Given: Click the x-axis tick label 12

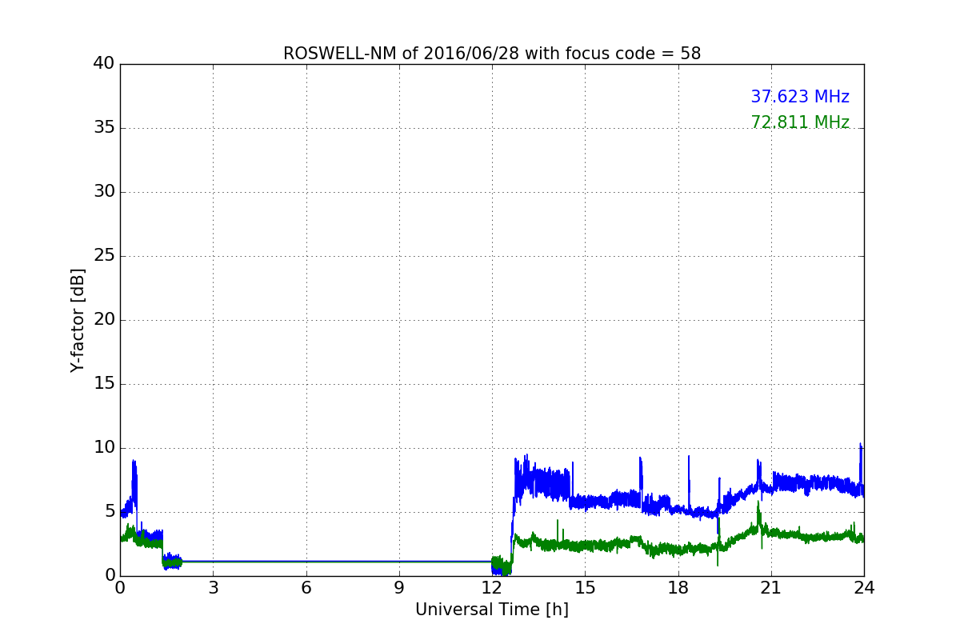Looking at the screenshot, I should point(492,588).
